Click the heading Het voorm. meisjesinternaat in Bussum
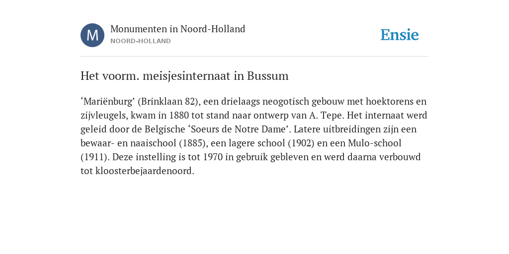 coord(184,76)
